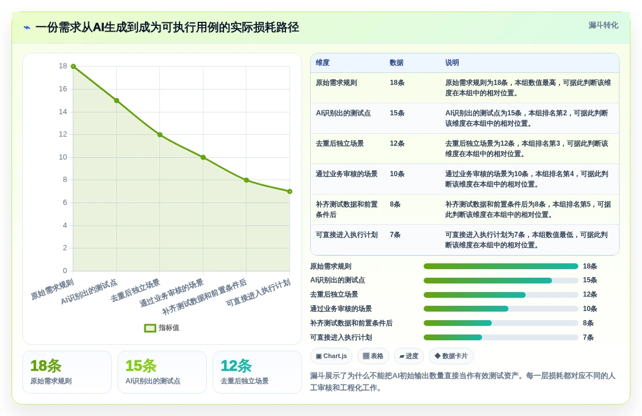This screenshot has height=416, width=642.
Task: Click the 补齐测试数据和前置条件后 table cell
Action: [346, 209]
